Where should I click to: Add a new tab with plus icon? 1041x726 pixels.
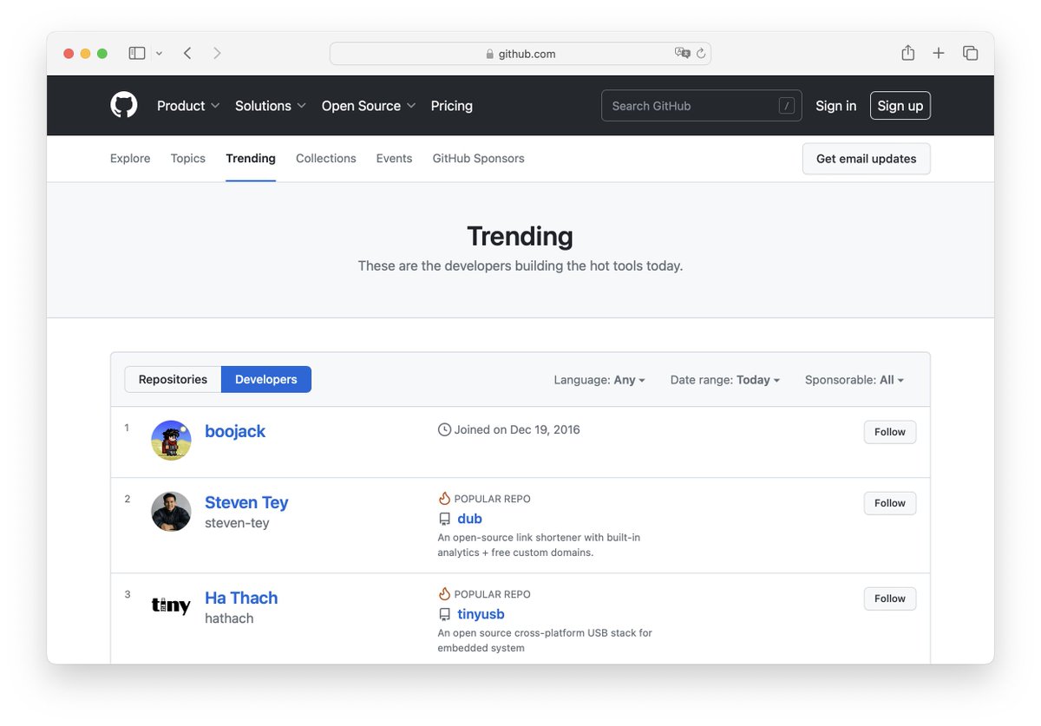click(939, 54)
